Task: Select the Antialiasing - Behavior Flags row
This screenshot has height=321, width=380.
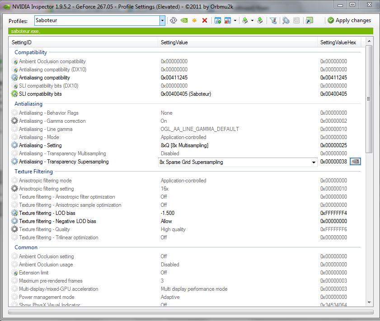Action: [185, 113]
